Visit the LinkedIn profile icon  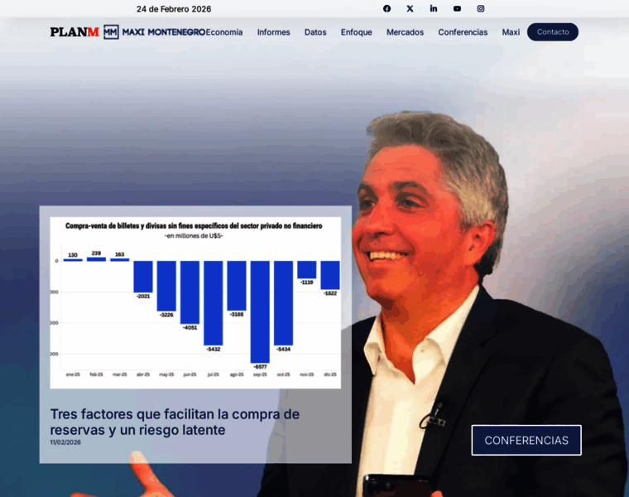[x=433, y=8]
